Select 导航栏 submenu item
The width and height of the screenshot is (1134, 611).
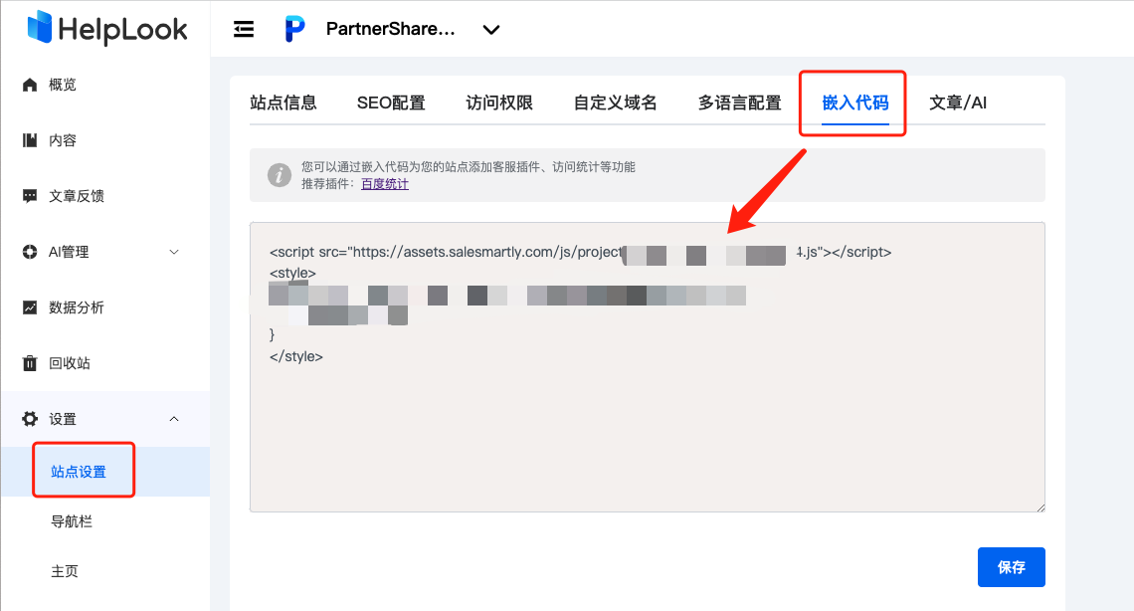[x=71, y=521]
